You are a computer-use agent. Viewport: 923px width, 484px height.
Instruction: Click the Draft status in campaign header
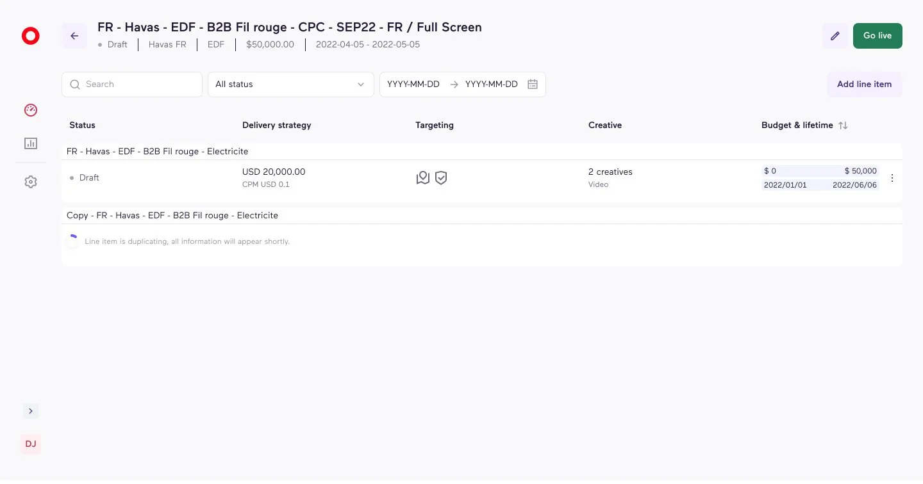(x=113, y=45)
